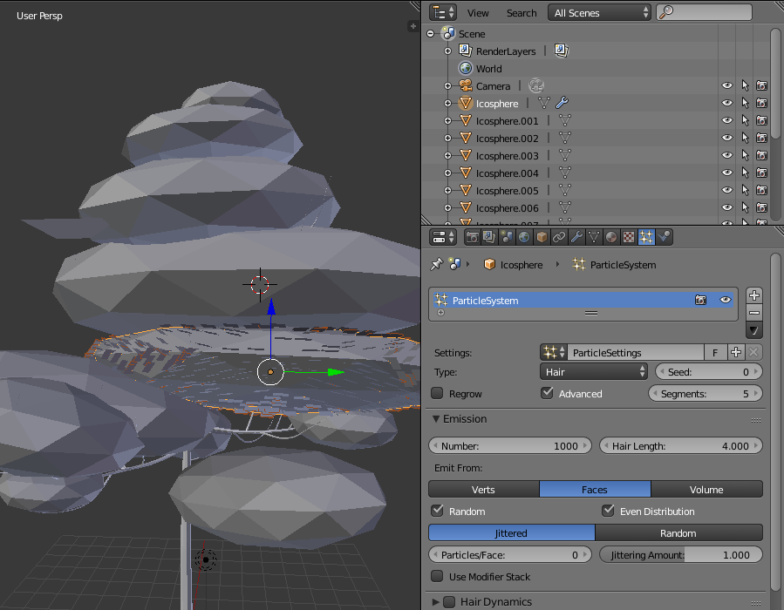Open the Render Layers properties tab
The width and height of the screenshot is (784, 610).
click(x=489, y=237)
